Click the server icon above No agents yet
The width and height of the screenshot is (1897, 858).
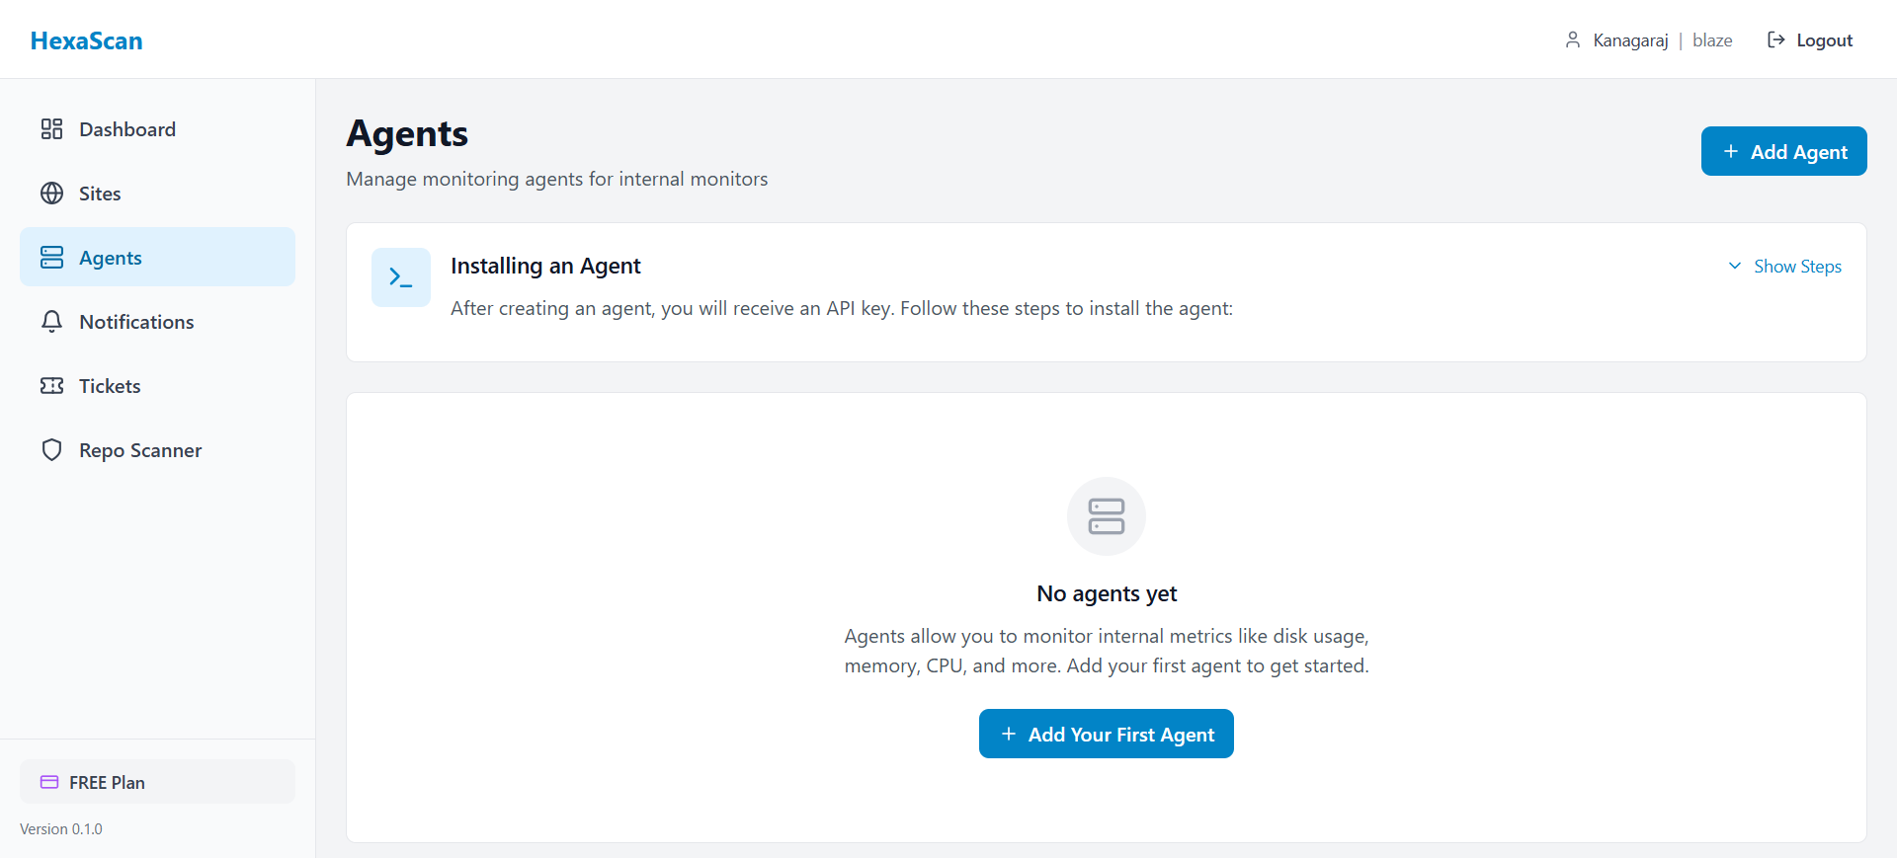(1106, 516)
